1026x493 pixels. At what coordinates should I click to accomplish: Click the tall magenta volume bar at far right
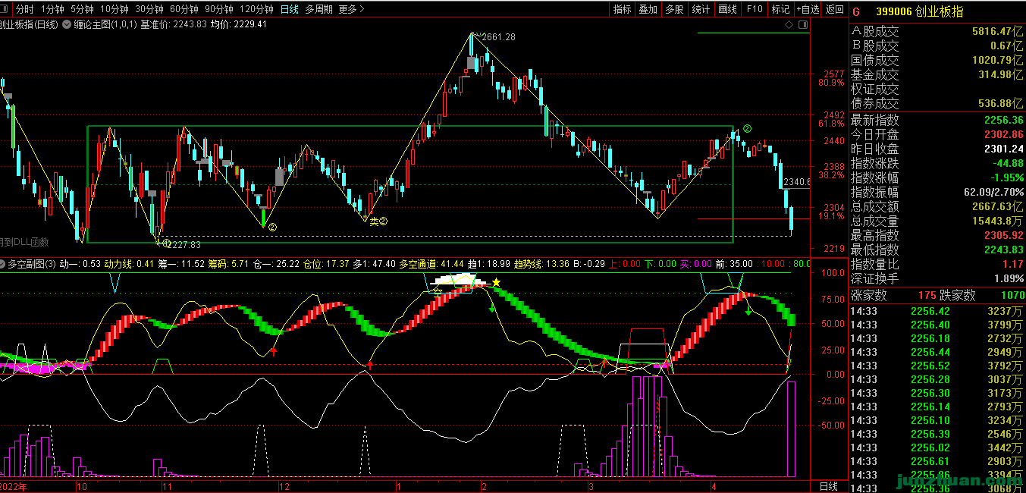coord(791,429)
